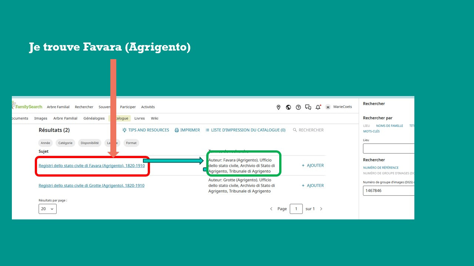
Task: Open the help question mark icon
Action: [x=298, y=107]
